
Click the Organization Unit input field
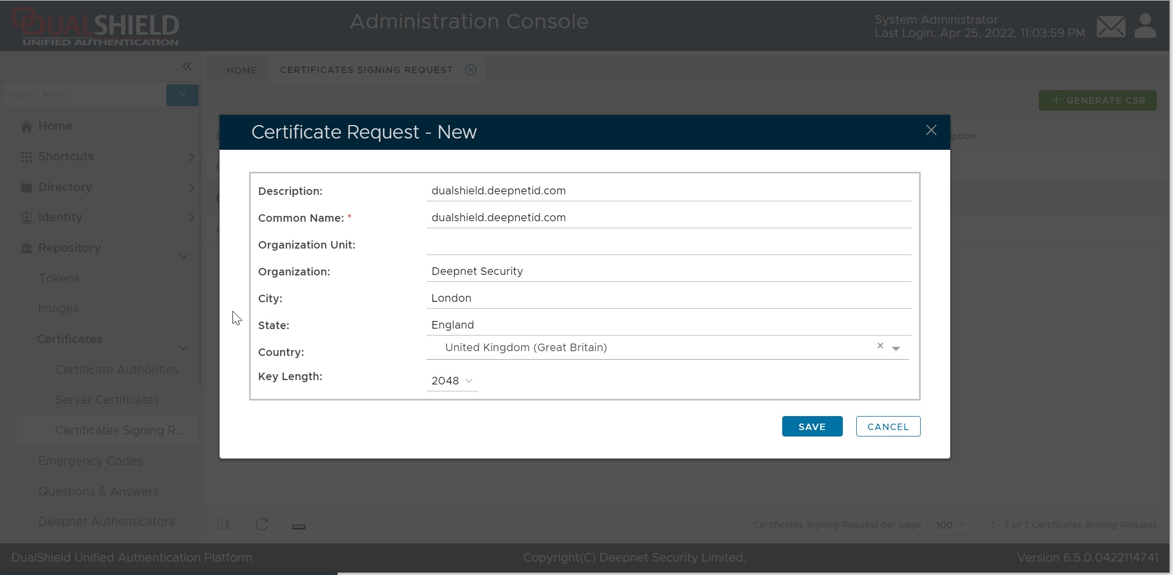click(x=668, y=245)
